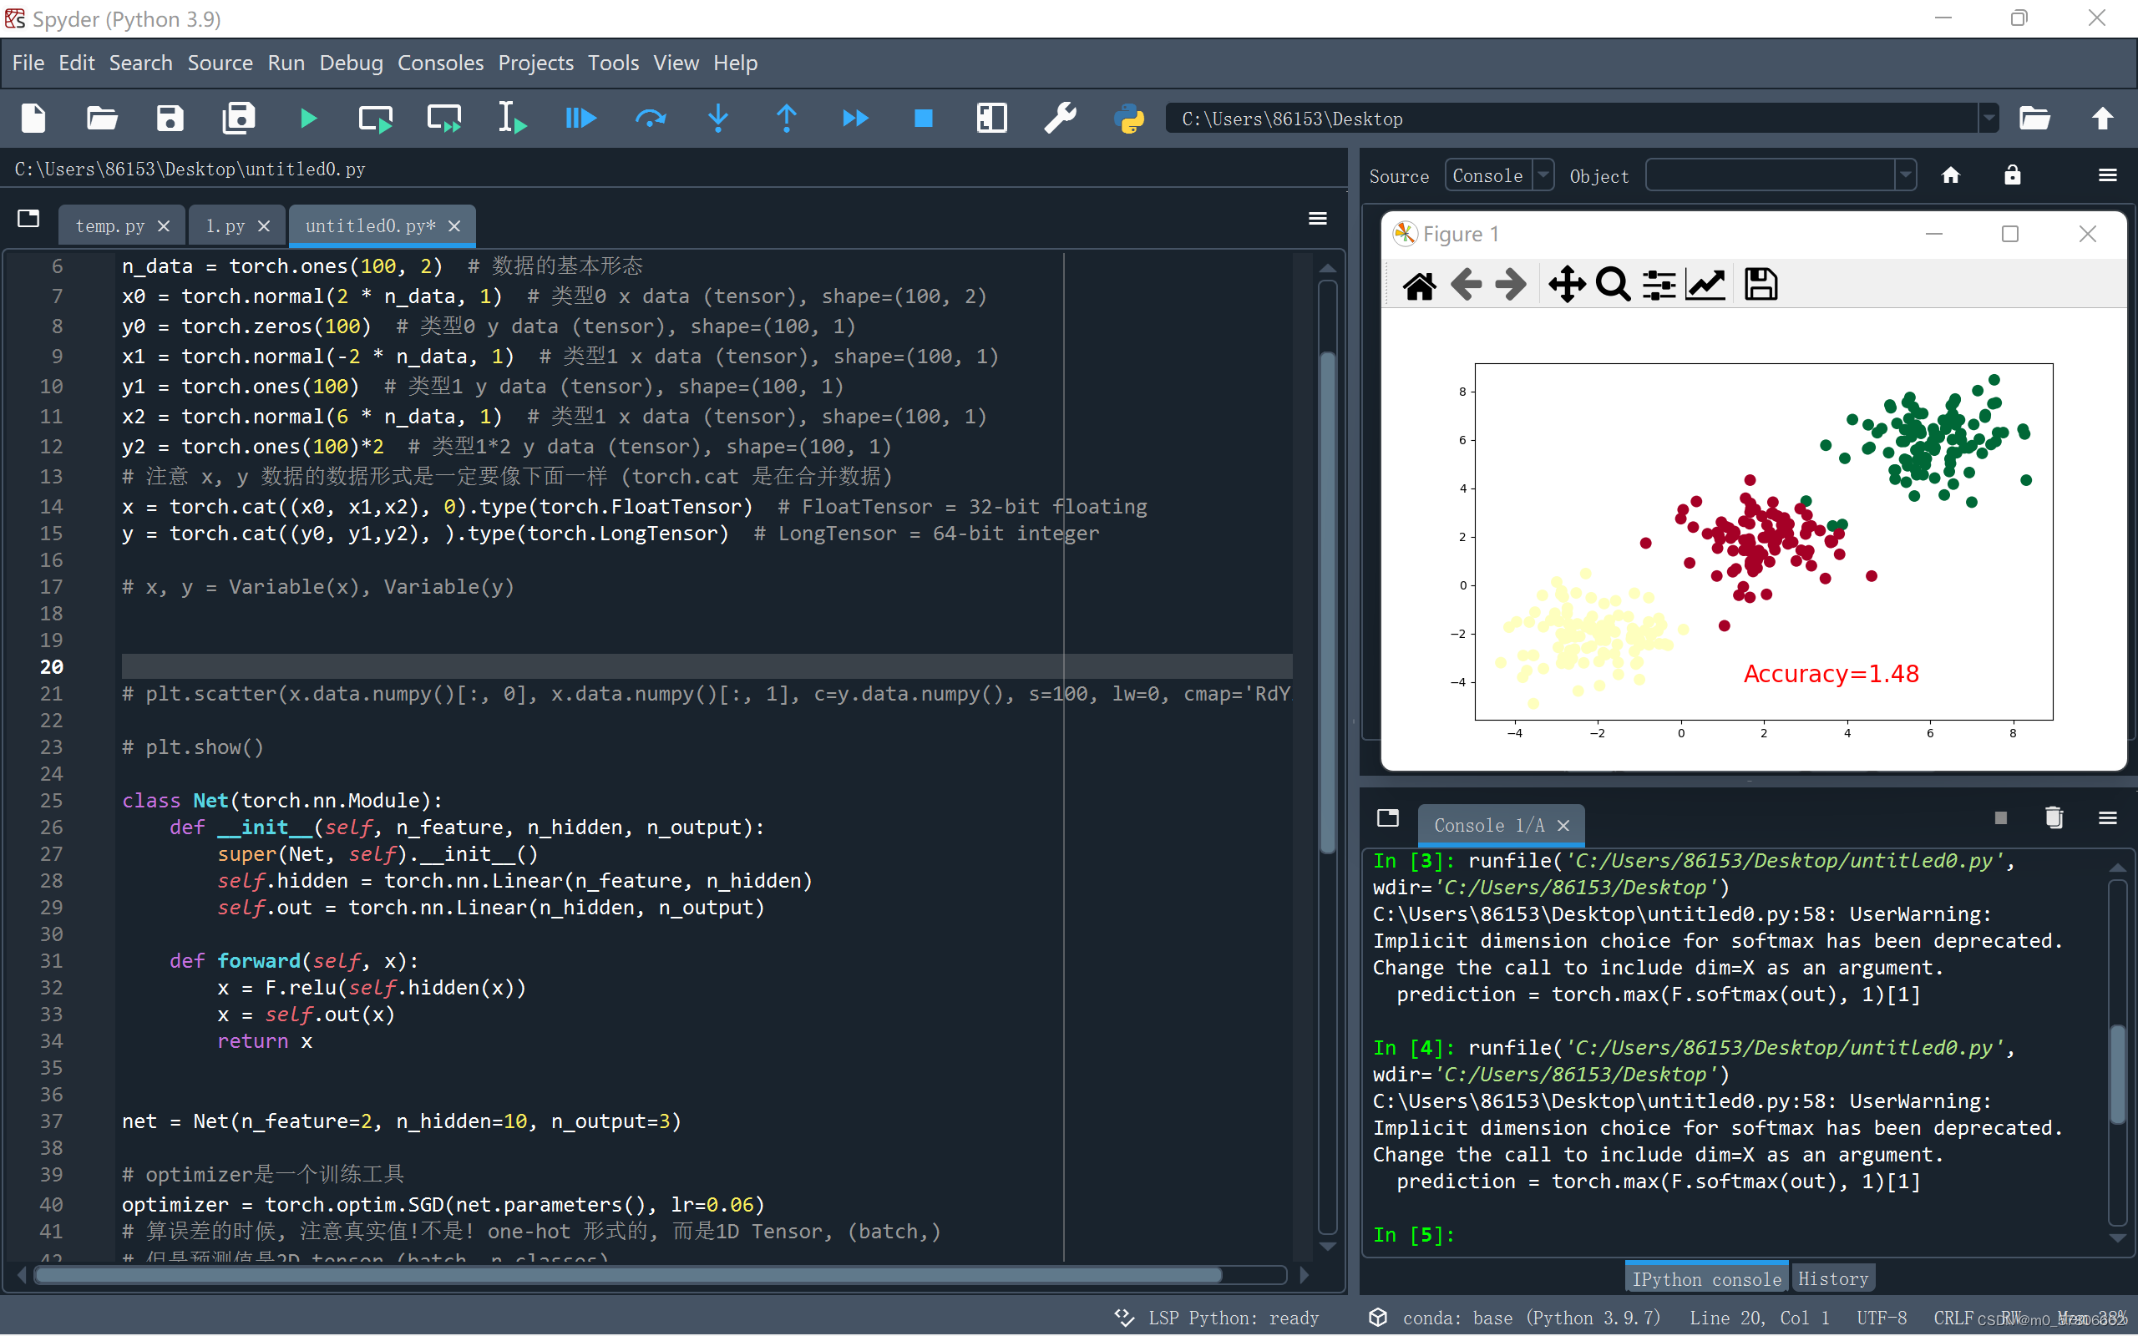Image resolution: width=2138 pixels, height=1336 pixels.
Task: Expand the Source Console dropdown
Action: tap(1543, 175)
